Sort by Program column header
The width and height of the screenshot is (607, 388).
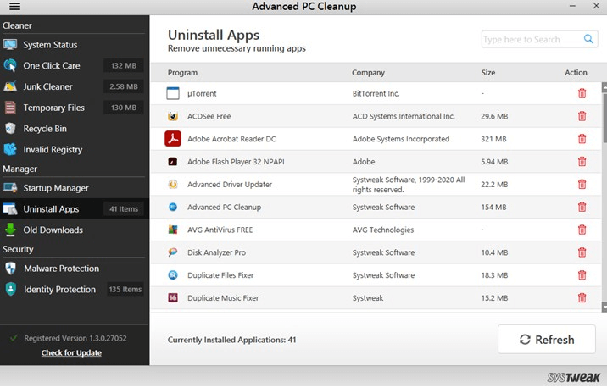182,73
